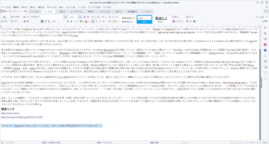The width and height of the screenshot is (269, 144).
Task: Center the paragraph
Action: coord(96,21)
